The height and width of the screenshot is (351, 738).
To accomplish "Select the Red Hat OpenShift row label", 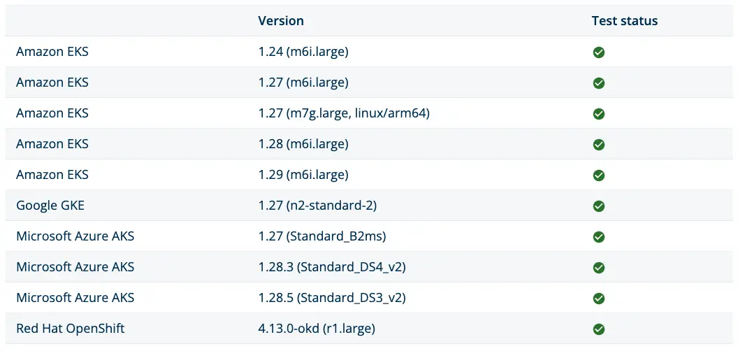I will coord(70,329).
